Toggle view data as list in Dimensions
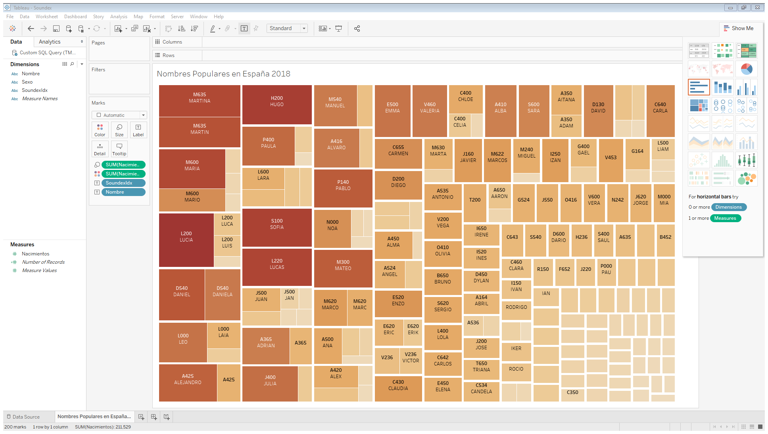 (x=65, y=64)
